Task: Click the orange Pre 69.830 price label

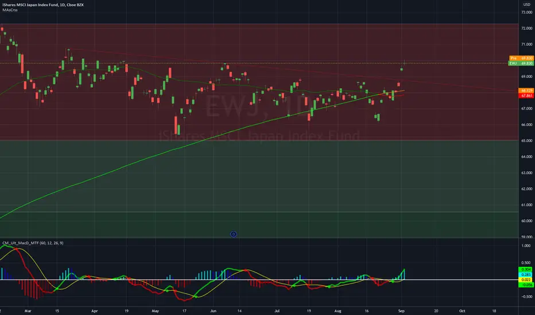Action: click(521, 58)
